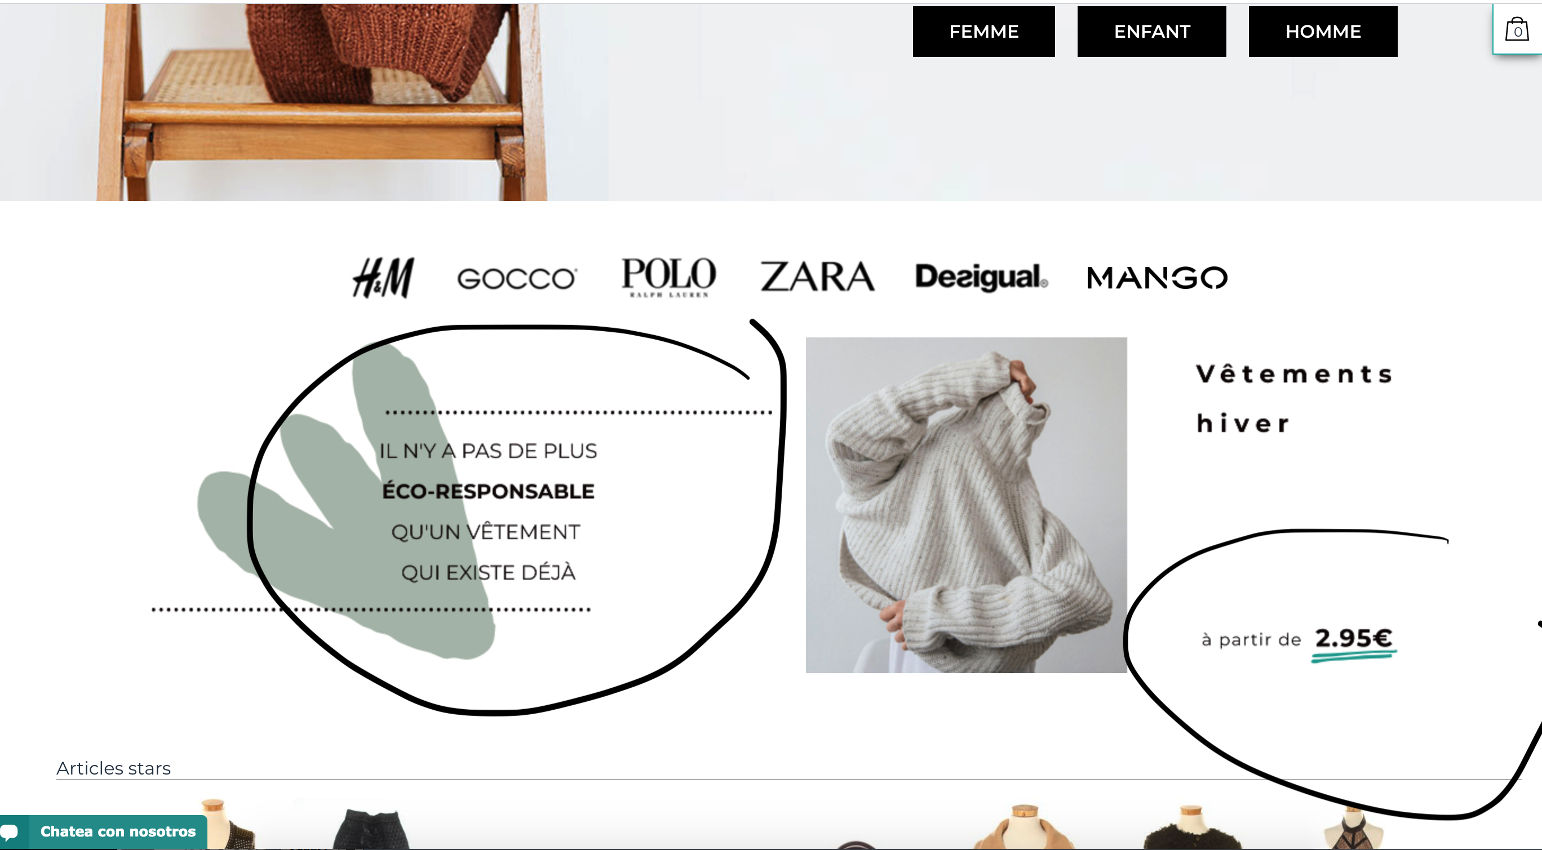Open the ENFANT category
Screen dimensions: 1542x850
click(1152, 32)
